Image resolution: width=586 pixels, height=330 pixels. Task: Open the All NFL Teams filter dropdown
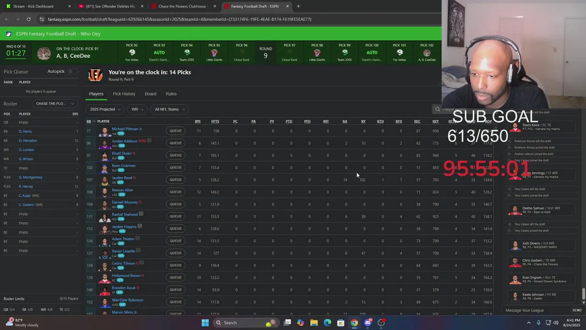tap(170, 109)
